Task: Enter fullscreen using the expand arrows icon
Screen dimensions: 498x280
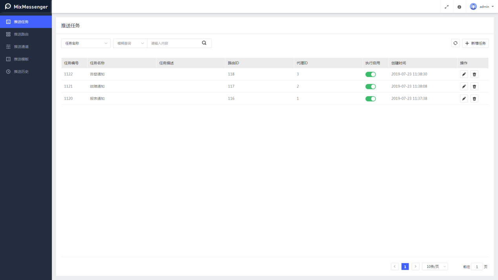Action: [447, 7]
